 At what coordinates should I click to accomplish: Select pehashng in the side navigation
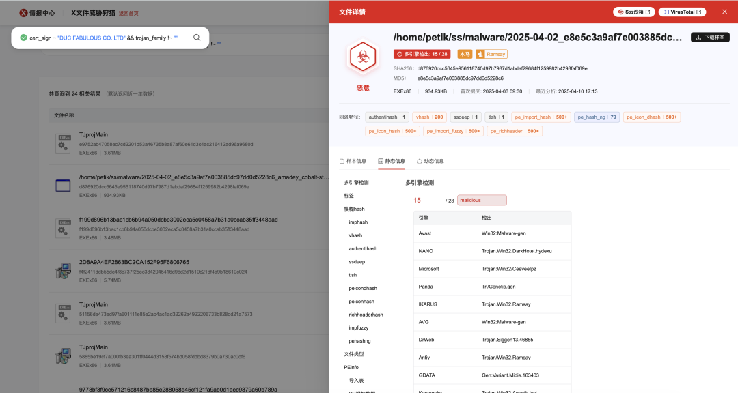[359, 341]
